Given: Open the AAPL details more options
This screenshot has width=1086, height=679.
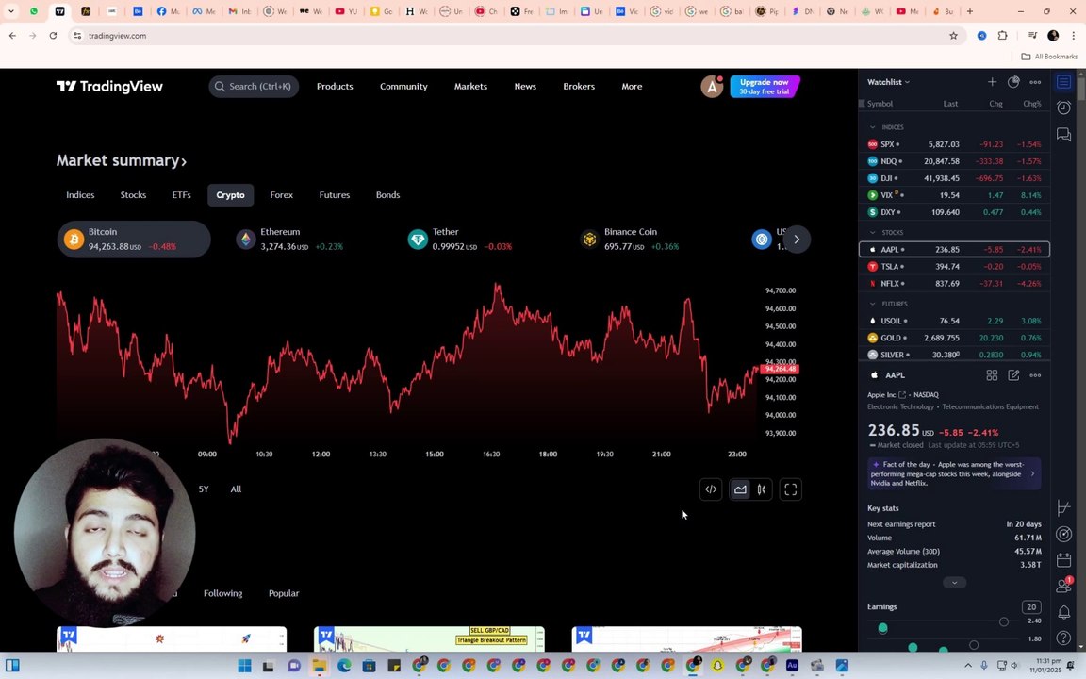Looking at the screenshot, I should 1035,374.
